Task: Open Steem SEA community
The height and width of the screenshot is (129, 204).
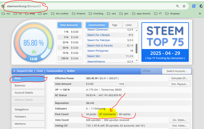Action: coord(93,56)
